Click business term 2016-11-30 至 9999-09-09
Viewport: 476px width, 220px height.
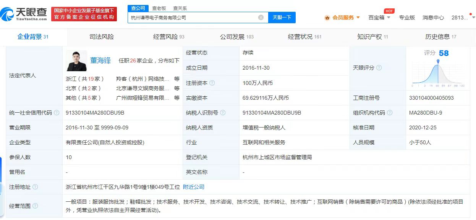tap(97, 128)
